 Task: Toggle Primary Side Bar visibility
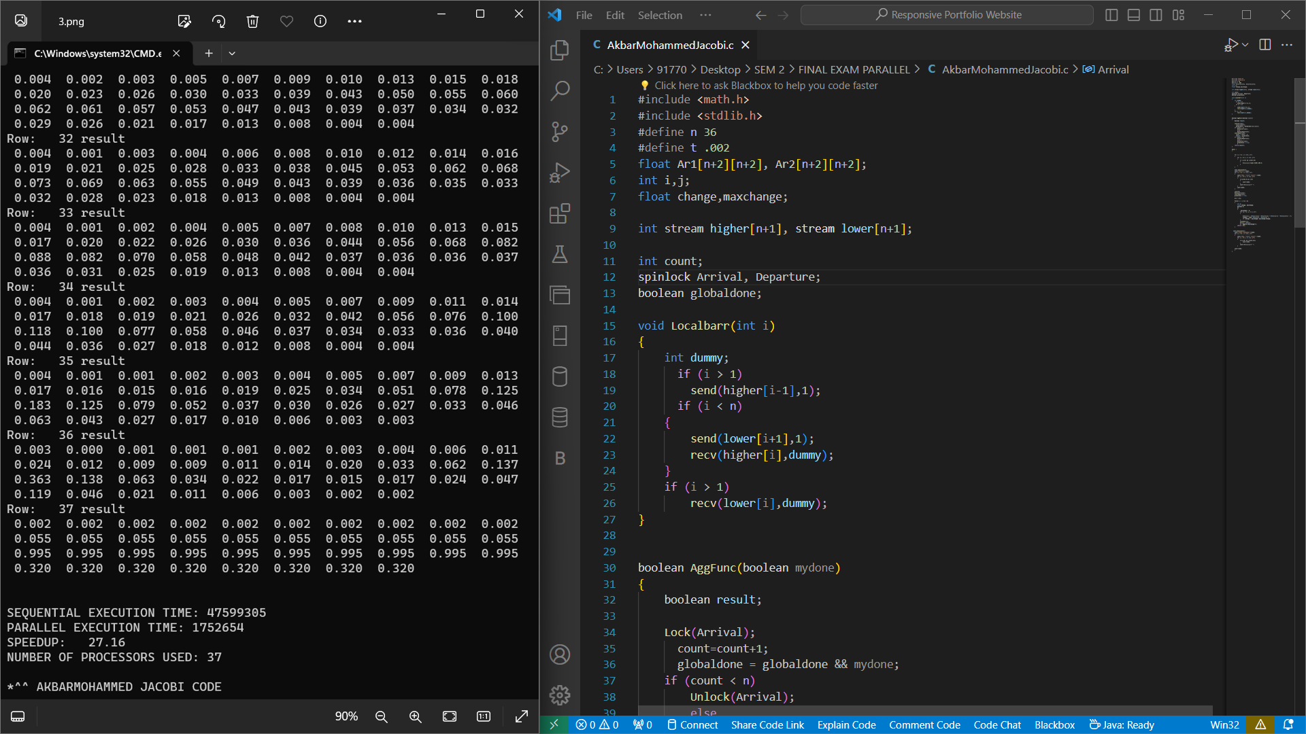[1111, 15]
